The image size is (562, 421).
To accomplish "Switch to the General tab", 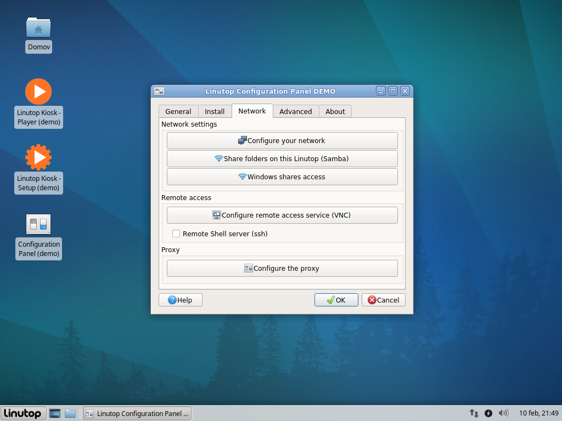I will [x=178, y=111].
